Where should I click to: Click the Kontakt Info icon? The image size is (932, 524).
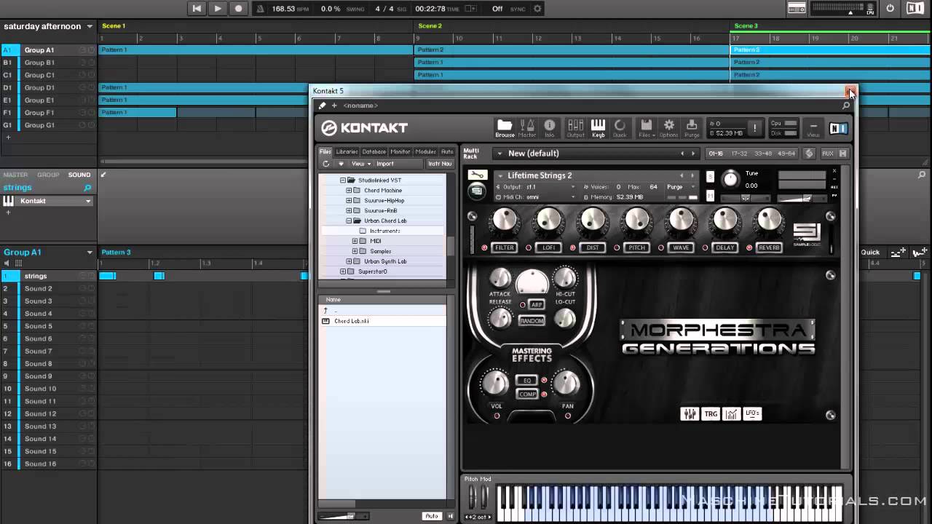tap(550, 128)
